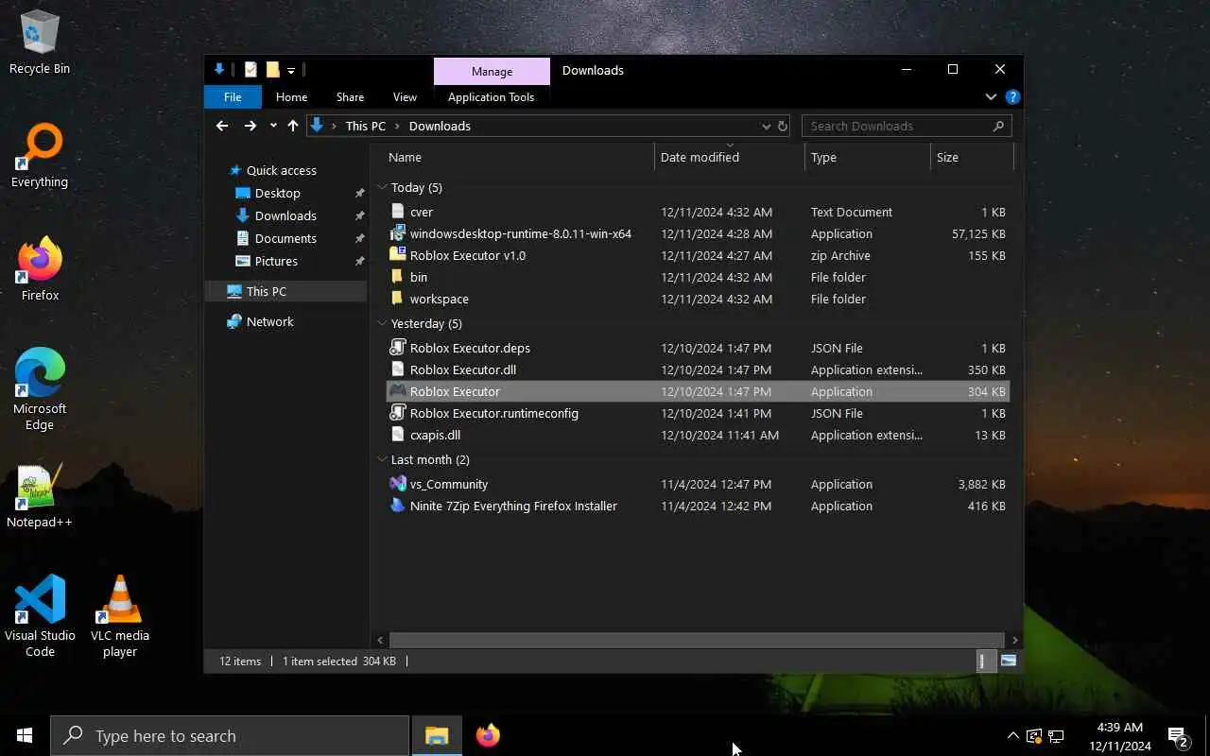The width and height of the screenshot is (1210, 756).
Task: Open the Windows Start menu
Action: (x=25, y=735)
